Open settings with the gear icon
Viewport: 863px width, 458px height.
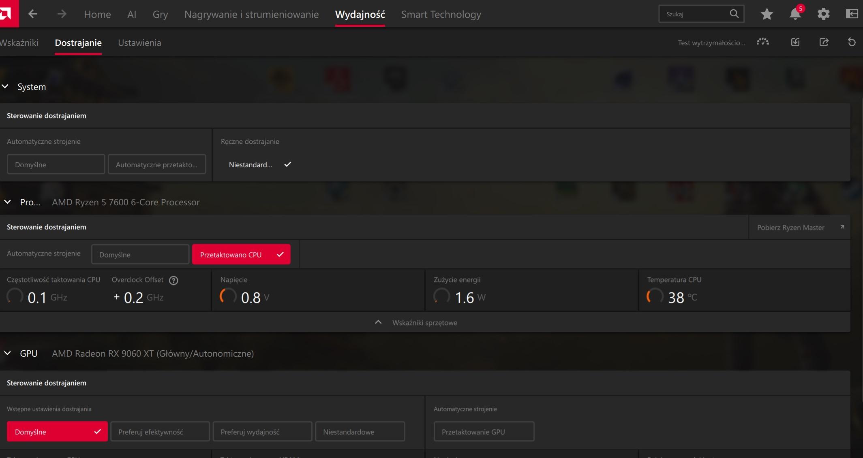[x=823, y=14]
